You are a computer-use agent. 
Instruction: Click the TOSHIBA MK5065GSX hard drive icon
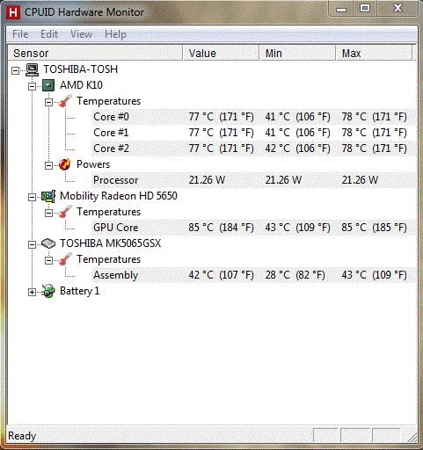point(48,243)
